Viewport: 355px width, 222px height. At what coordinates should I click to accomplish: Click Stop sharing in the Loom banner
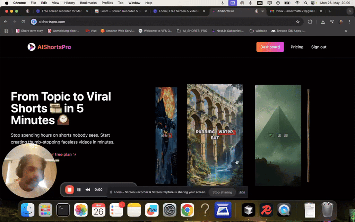tap(222, 192)
